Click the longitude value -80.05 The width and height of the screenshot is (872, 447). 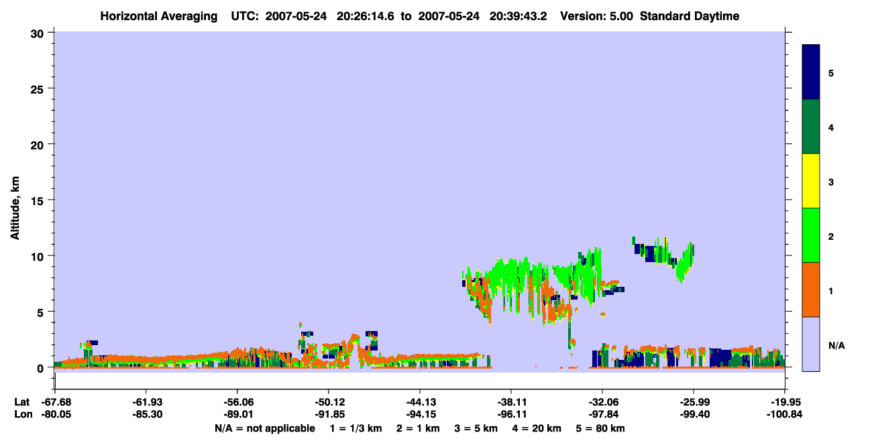(55, 414)
